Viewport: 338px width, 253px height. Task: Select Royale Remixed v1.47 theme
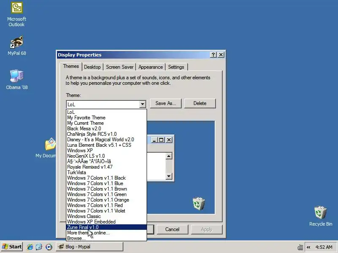pos(106,167)
